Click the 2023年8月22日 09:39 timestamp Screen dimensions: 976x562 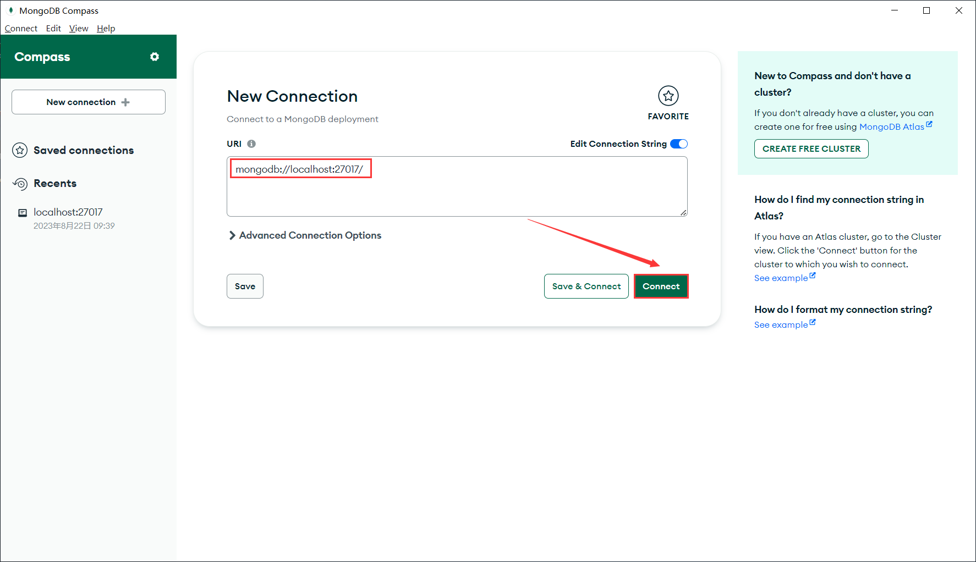[x=74, y=226]
